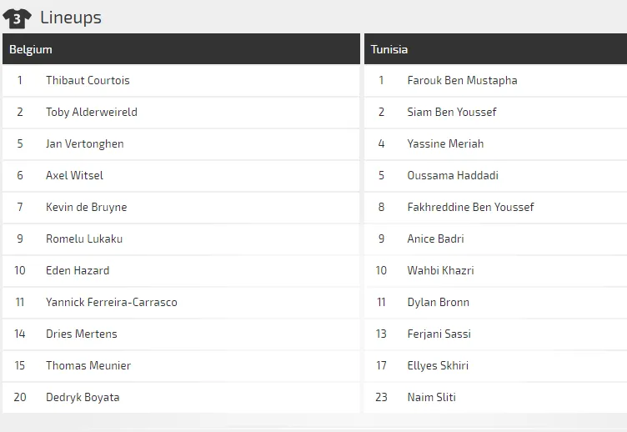627x432 pixels.
Task: Click Naim Sliti in the lineup
Action: point(431,398)
